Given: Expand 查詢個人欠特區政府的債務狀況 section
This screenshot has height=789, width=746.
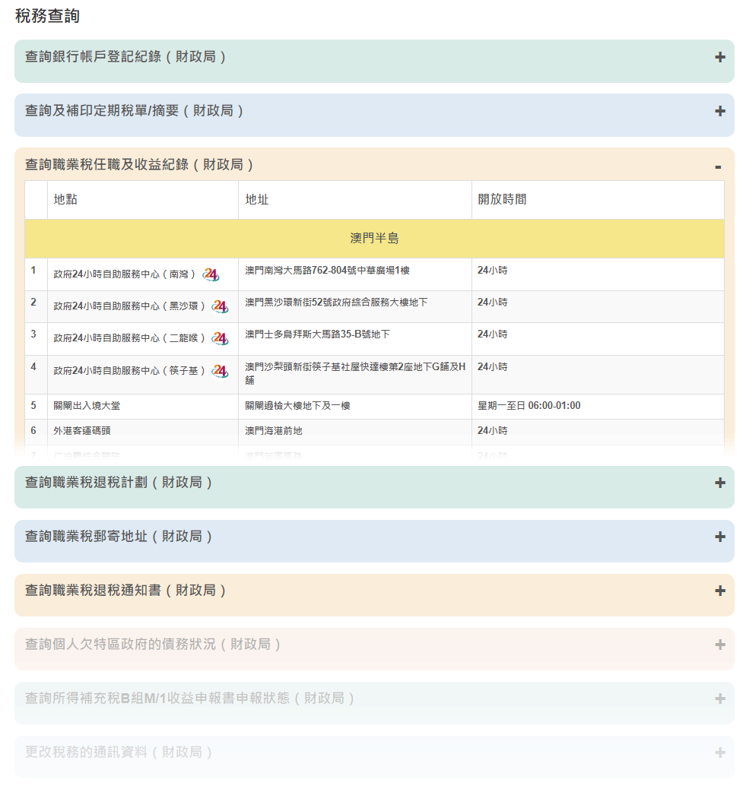Looking at the screenshot, I should [153, 645].
